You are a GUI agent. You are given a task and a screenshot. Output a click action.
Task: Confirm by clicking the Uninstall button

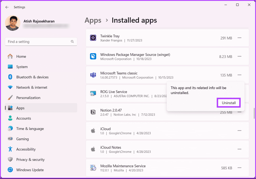[x=228, y=103]
